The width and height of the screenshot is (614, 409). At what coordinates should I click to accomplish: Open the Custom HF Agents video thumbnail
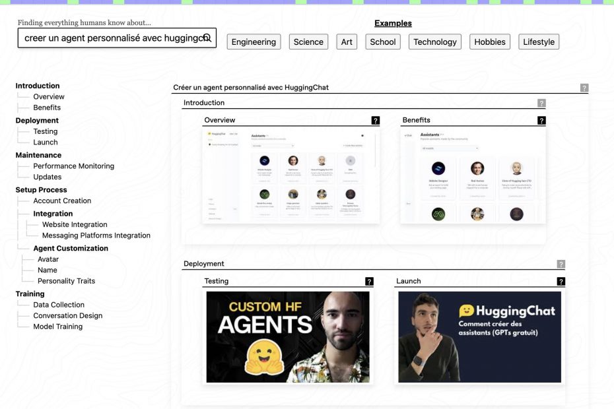(287, 336)
